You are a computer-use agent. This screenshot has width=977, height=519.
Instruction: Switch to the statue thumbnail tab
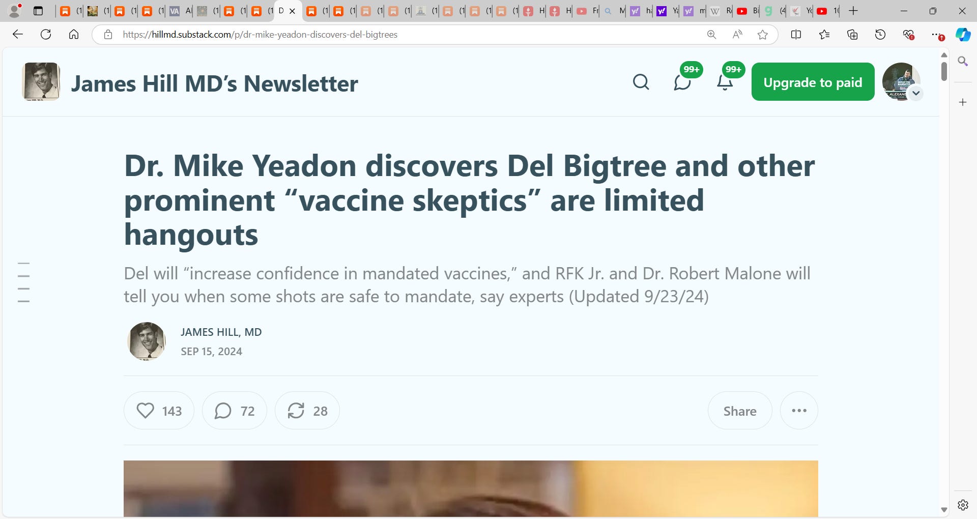tap(426, 11)
